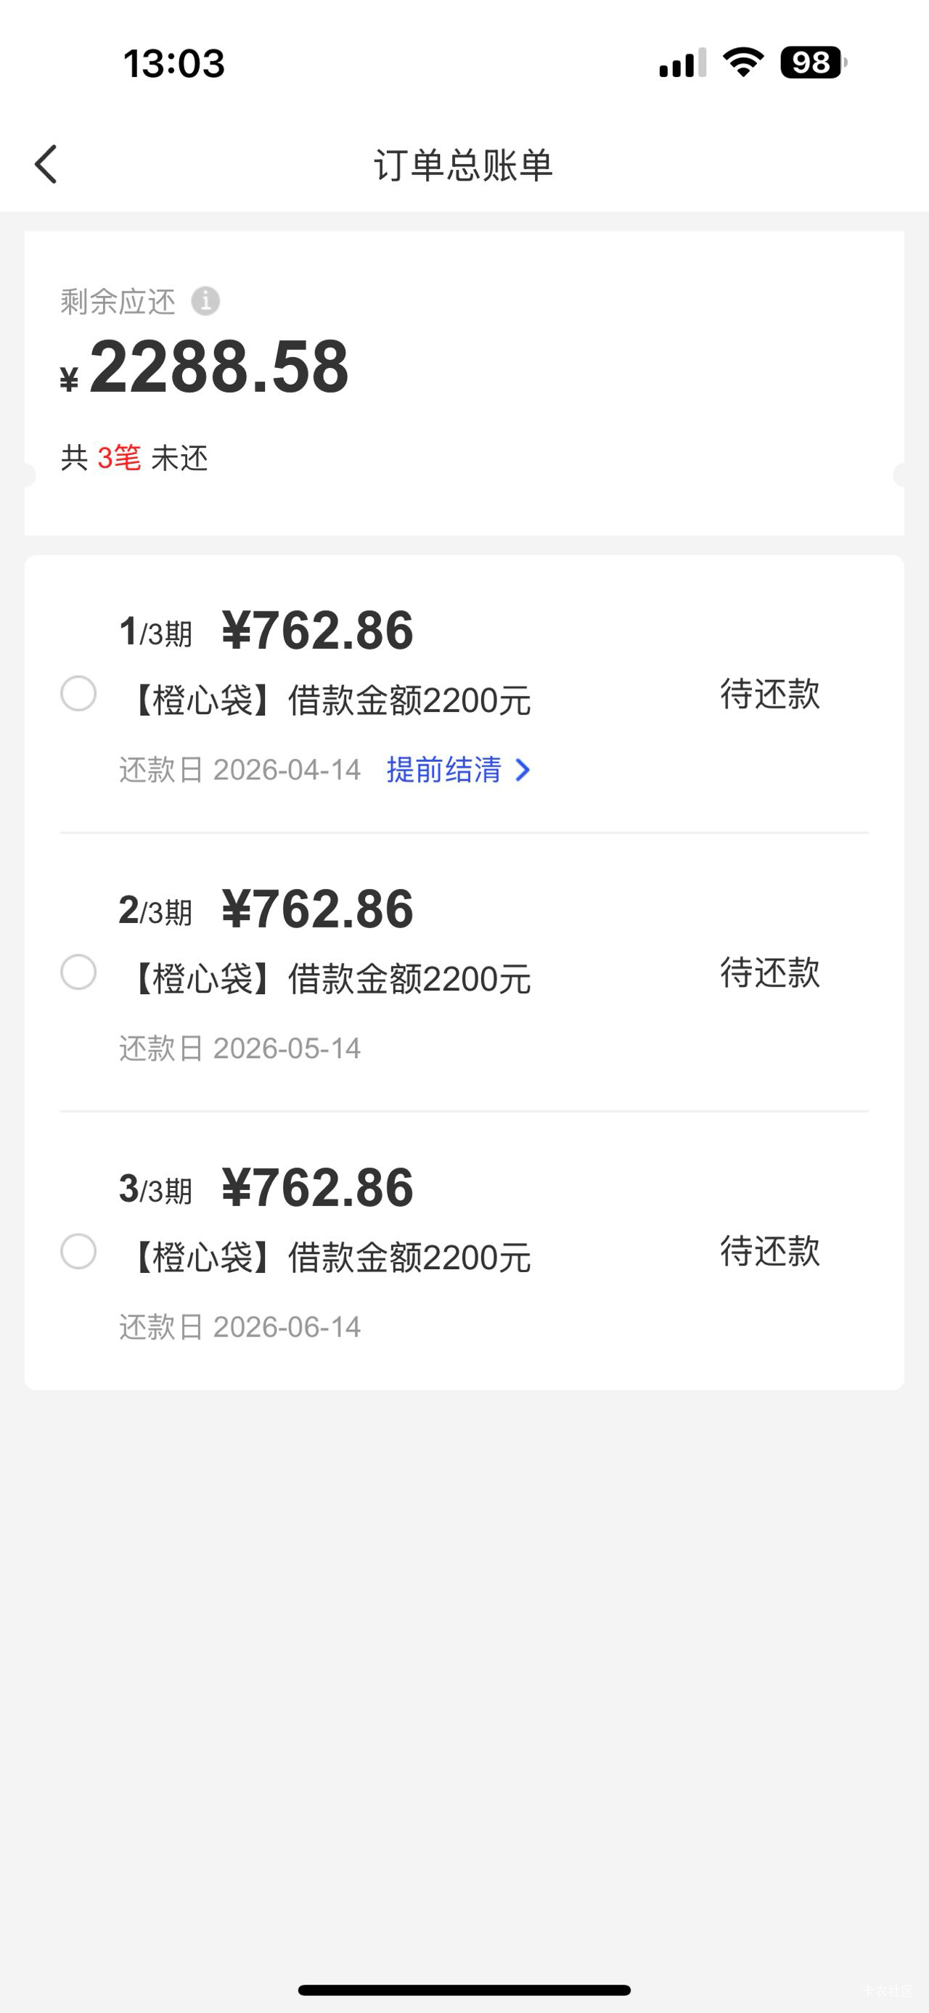
Task: Select the 3/3期 installment radio button
Action: coord(79,1252)
